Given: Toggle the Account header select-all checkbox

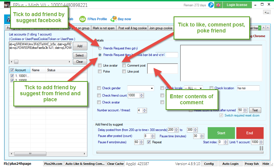Looking at the screenshot, I should (12, 70).
